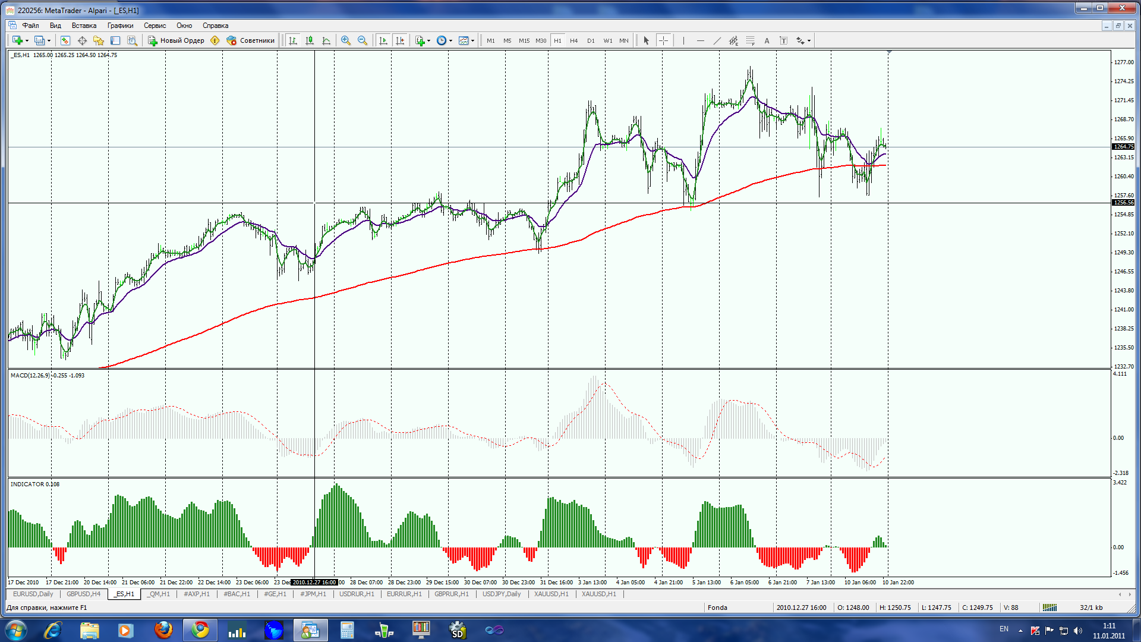Click the H4 timeframe button
Screen dimensions: 1141x642
pos(573,40)
